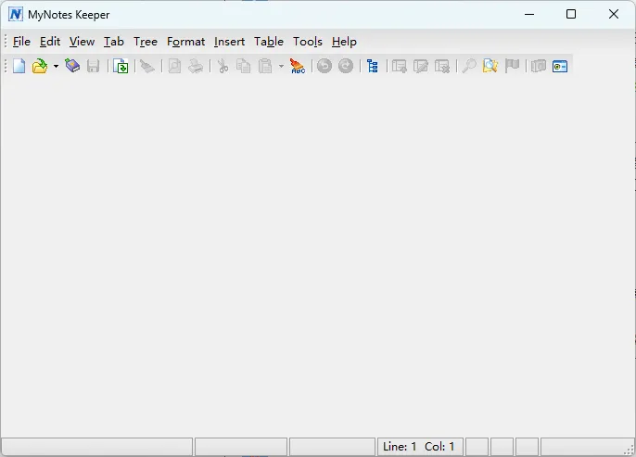Click the greyed icon after the flag
Screen dimensions: 636x457
[x=539, y=66]
